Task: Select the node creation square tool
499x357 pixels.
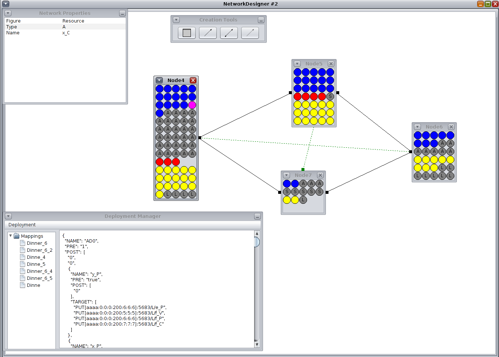Action: click(x=186, y=33)
